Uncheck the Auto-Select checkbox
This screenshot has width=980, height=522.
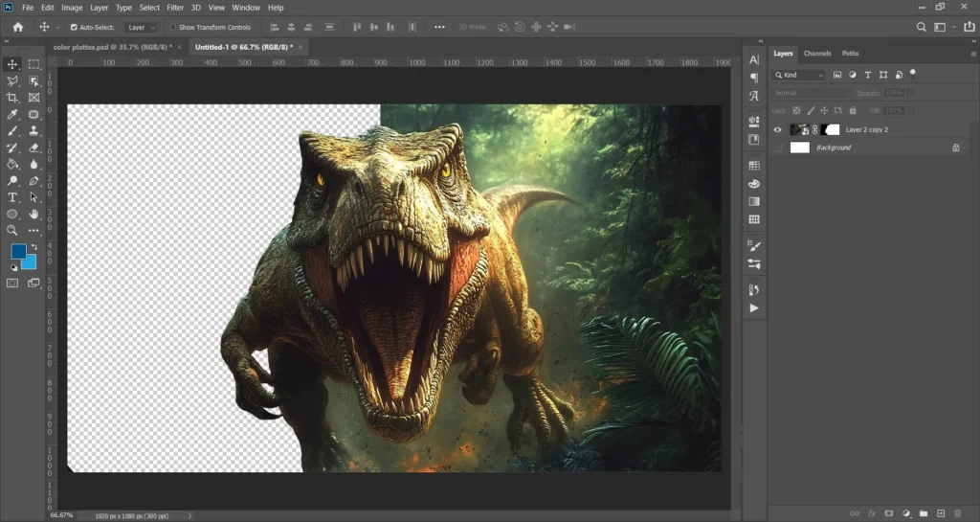click(74, 28)
